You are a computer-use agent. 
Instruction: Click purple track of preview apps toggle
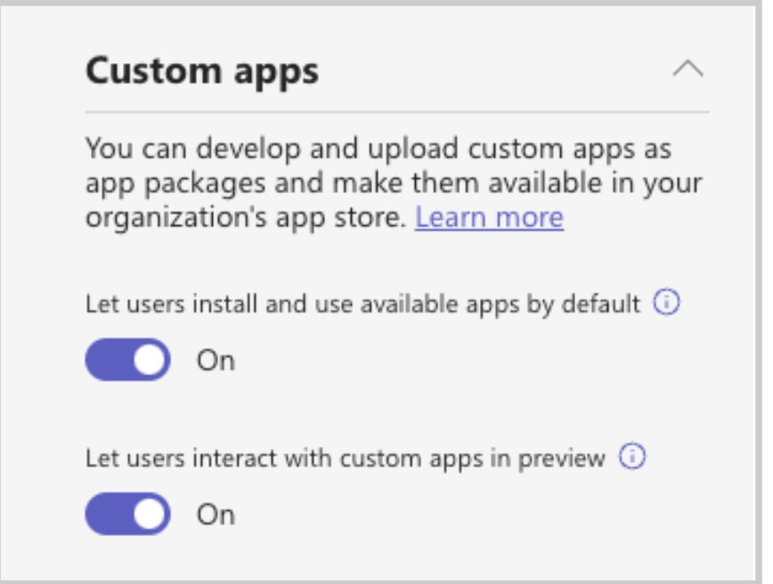[109, 514]
